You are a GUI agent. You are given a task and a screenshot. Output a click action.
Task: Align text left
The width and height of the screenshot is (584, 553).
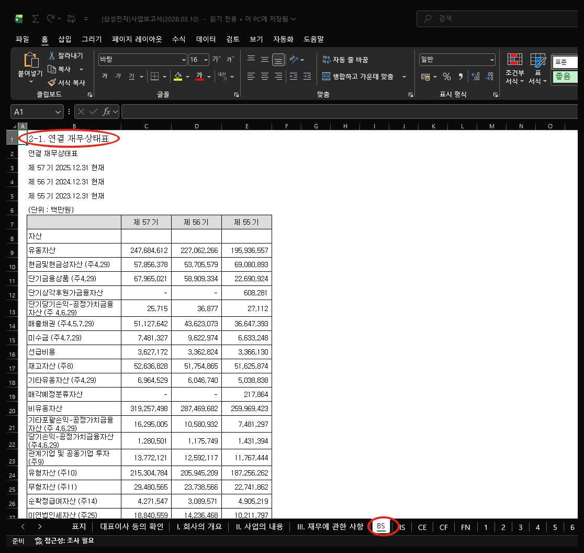click(251, 76)
